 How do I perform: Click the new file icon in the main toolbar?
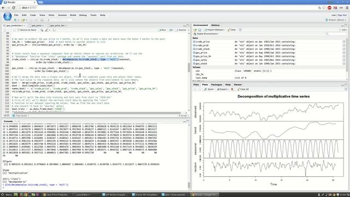coord(15,20)
